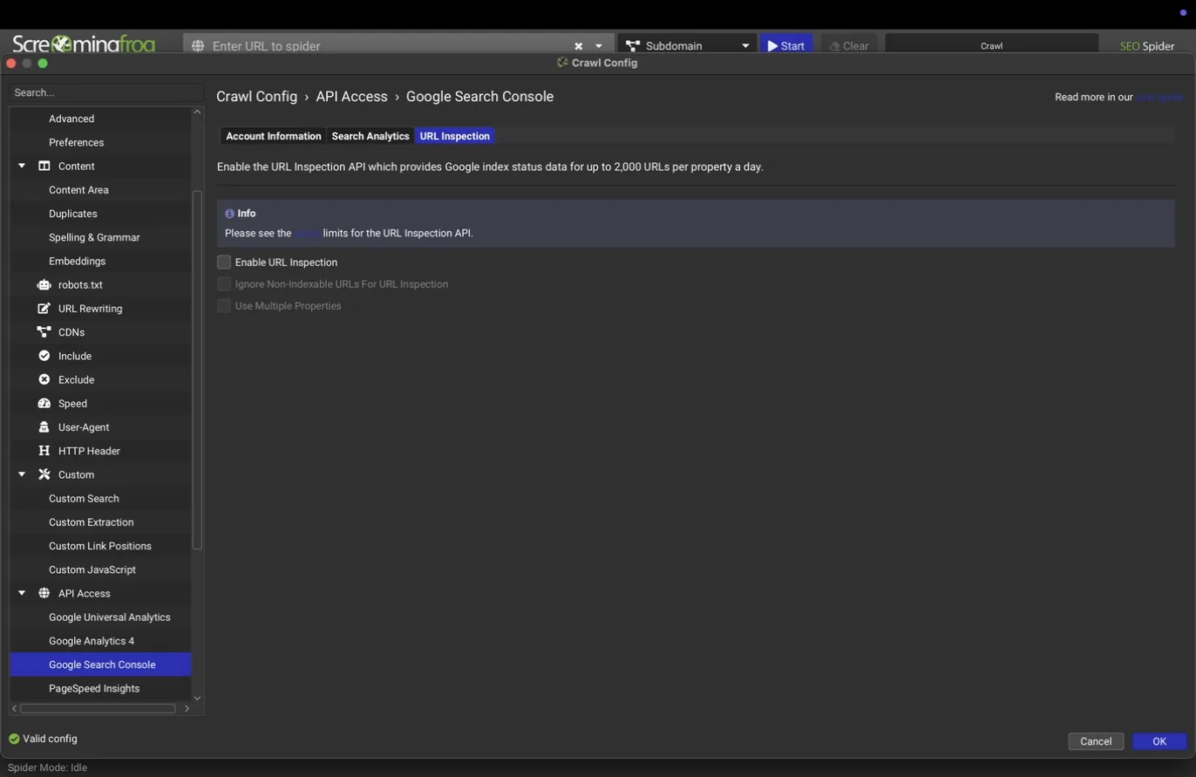
Task: Open Custom Extraction settings
Action: (92, 522)
